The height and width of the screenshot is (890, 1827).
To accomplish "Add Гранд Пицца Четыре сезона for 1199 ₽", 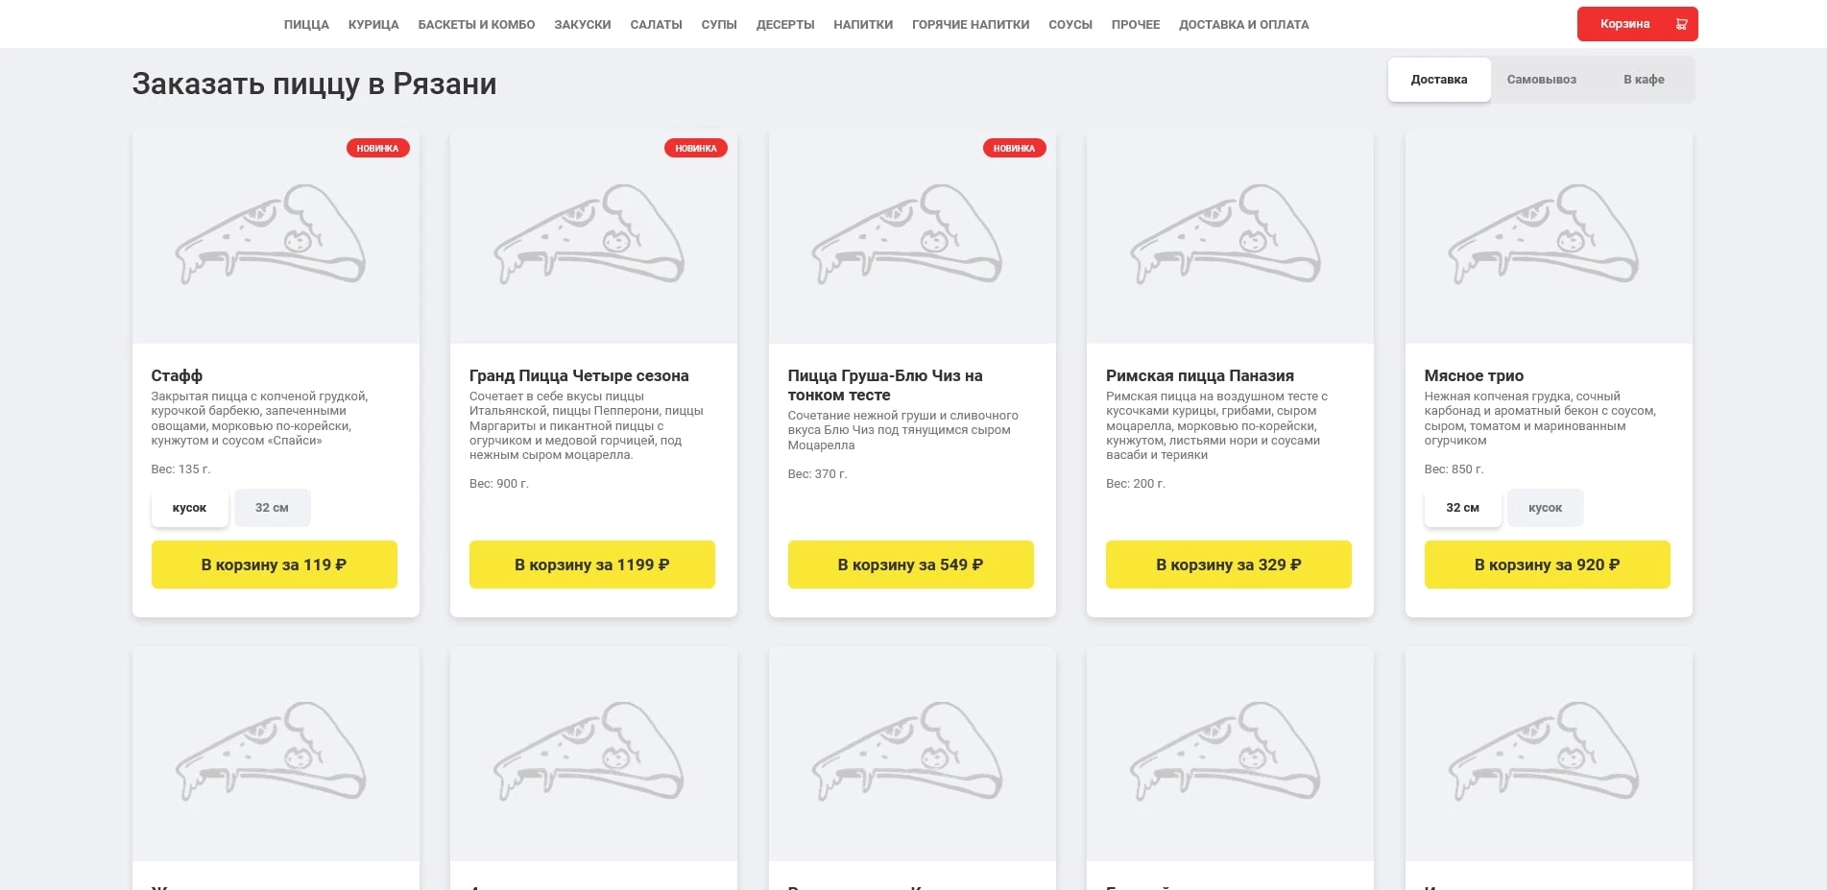I will click(x=591, y=565).
